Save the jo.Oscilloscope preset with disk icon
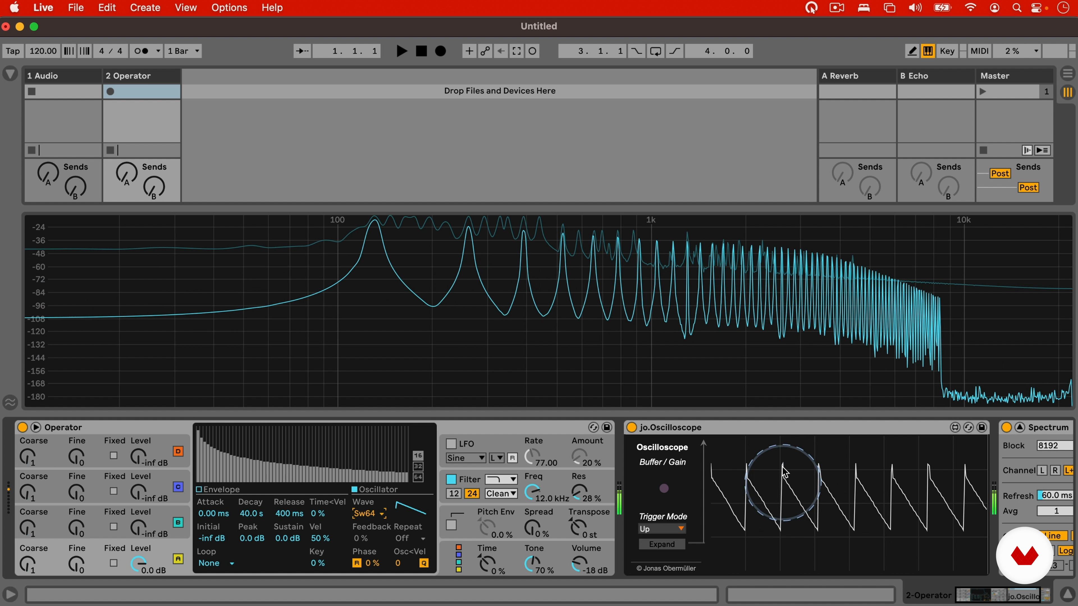The image size is (1078, 606). [x=982, y=427]
